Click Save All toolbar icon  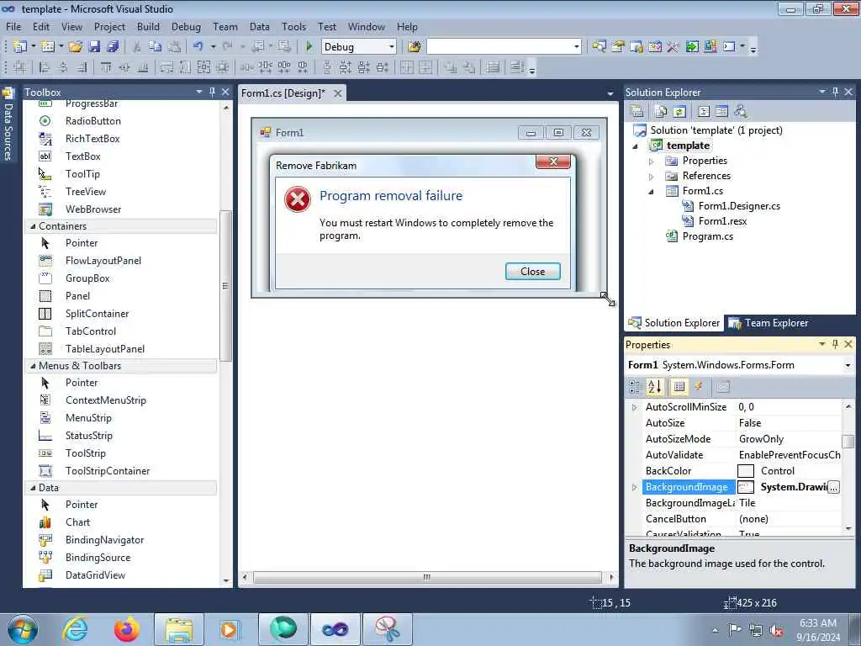tap(113, 47)
